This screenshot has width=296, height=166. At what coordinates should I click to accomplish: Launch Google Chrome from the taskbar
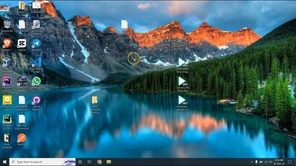pyautogui.click(x=99, y=162)
